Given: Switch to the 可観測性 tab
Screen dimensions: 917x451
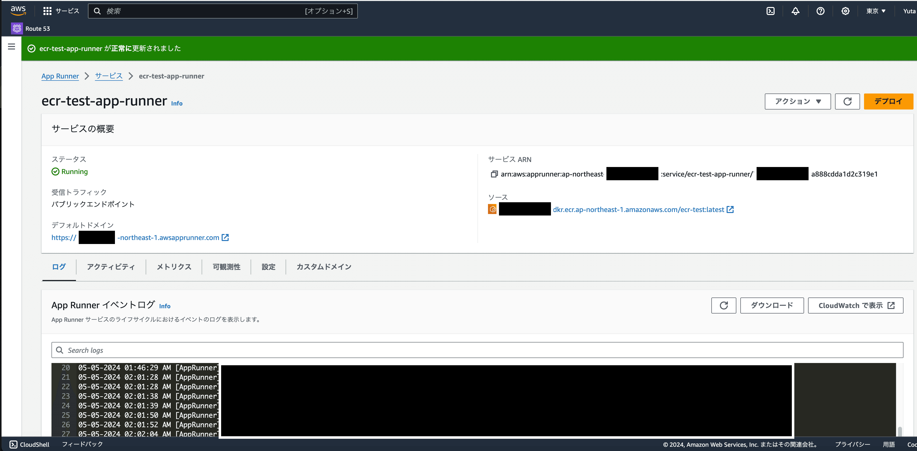Looking at the screenshot, I should pos(226,267).
